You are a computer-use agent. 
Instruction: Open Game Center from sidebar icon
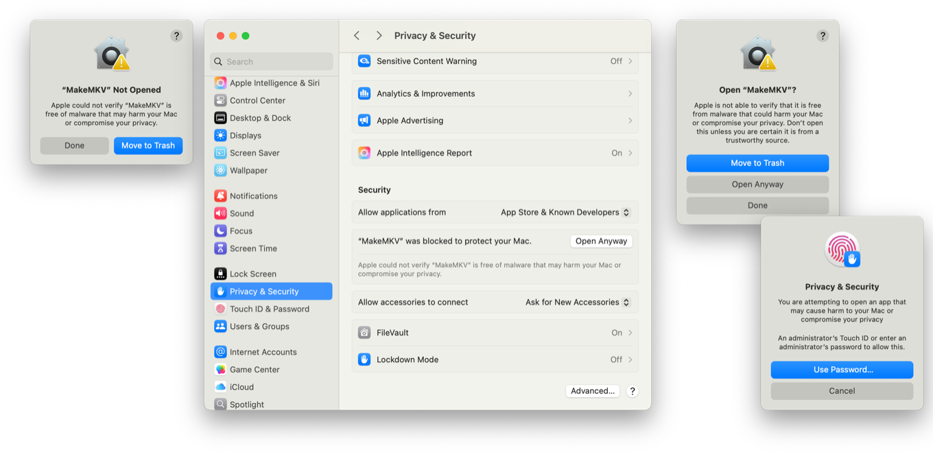220,370
